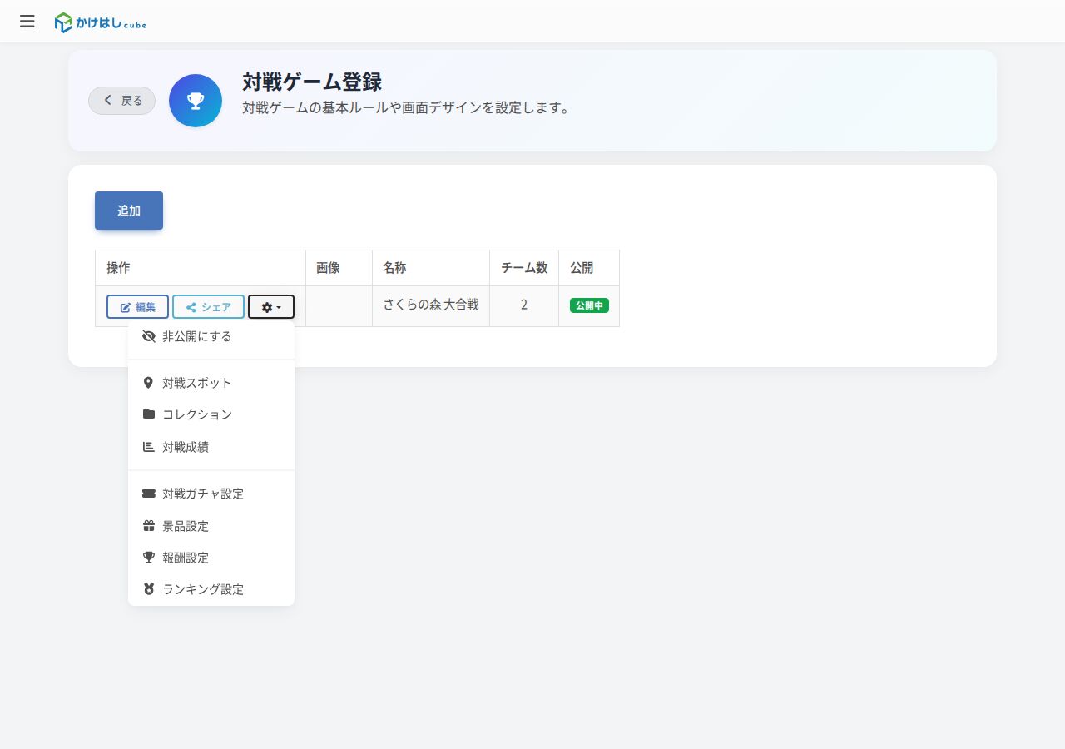
Task: Edit さくらの森 大合戦 with 編集 button
Action: click(137, 307)
